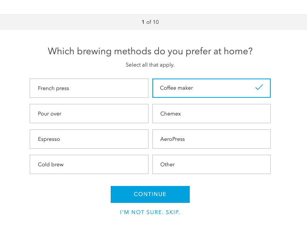Viewport: 307px width, 231px height.
Task: Click the "Chemex" label text
Action: [x=170, y=114]
